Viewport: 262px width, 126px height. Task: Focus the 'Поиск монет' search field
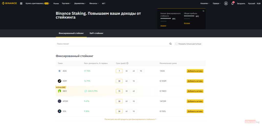point(113,44)
